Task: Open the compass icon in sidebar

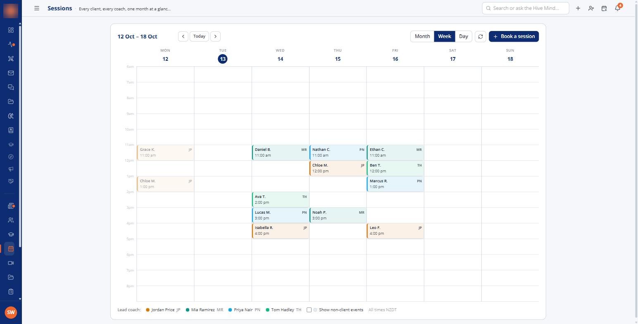Action: pos(11,157)
